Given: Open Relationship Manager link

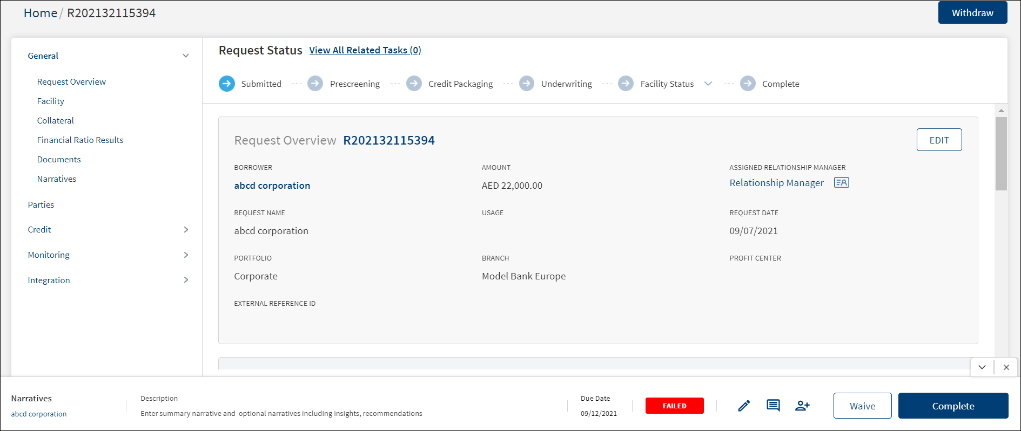Looking at the screenshot, I should tap(777, 183).
